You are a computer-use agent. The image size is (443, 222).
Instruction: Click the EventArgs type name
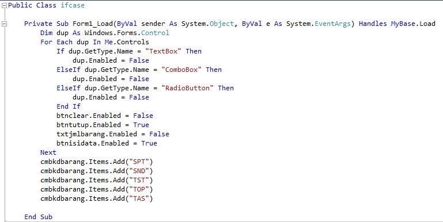(332, 24)
